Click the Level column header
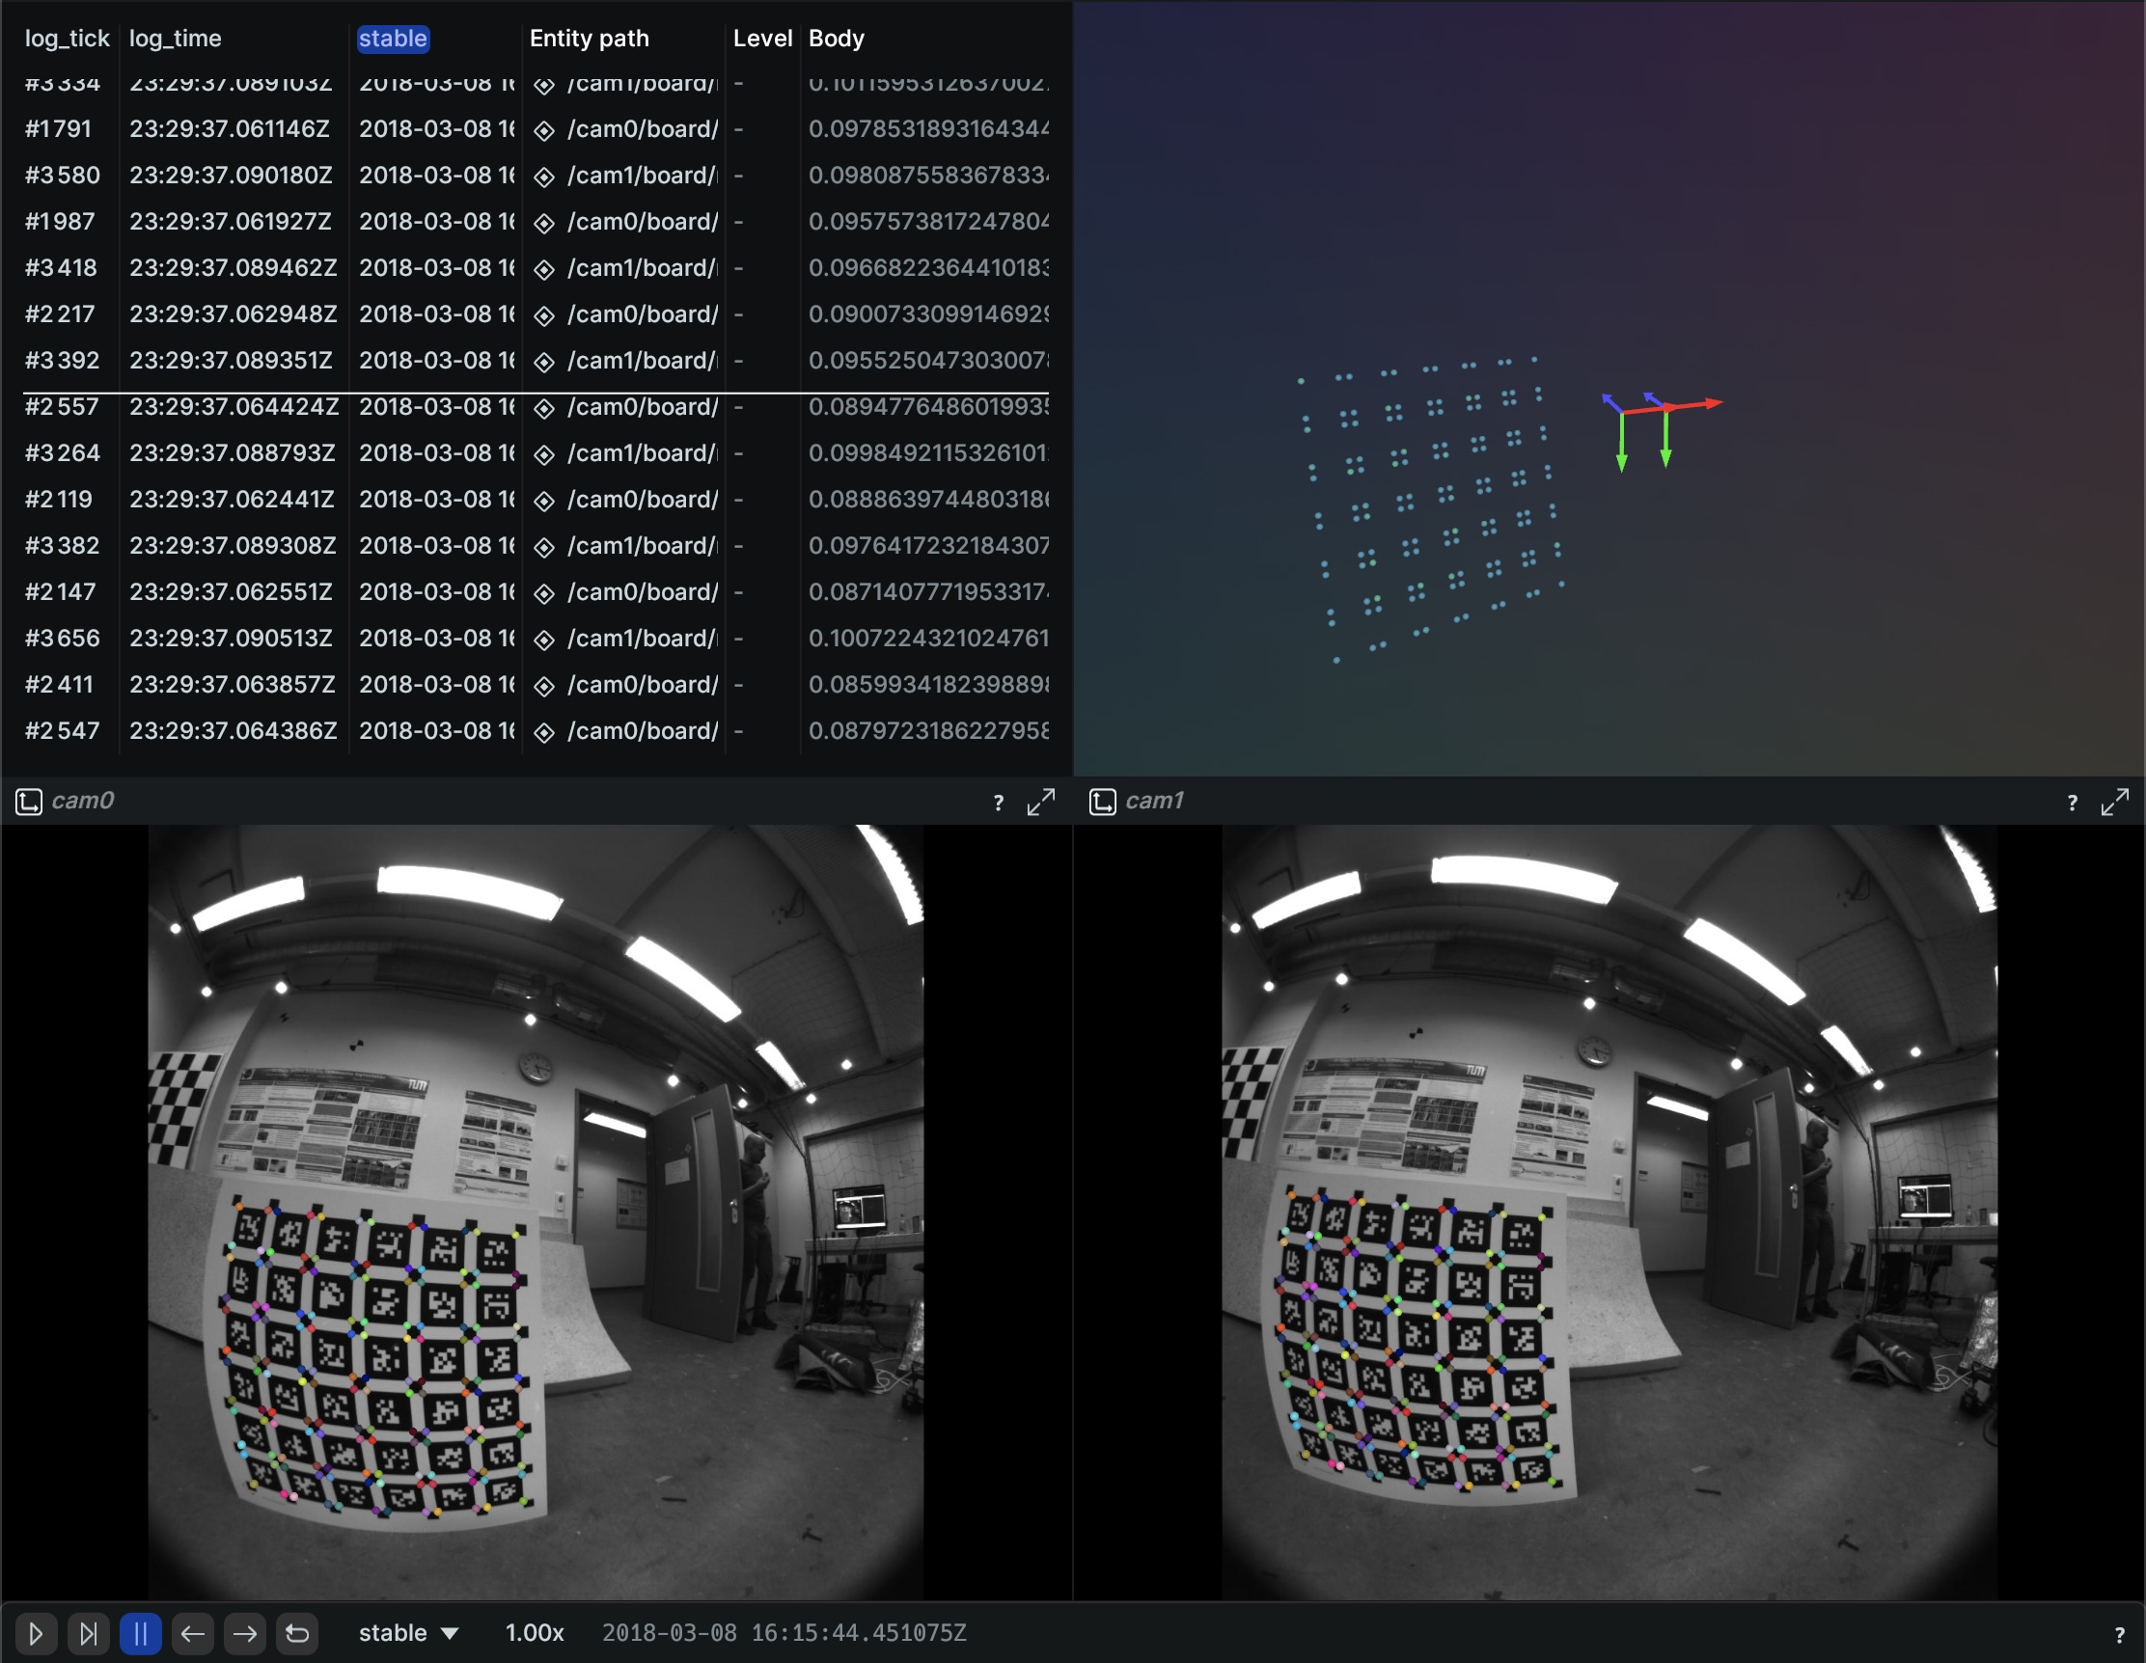Viewport: 2146px width, 1663px height. coord(762,39)
